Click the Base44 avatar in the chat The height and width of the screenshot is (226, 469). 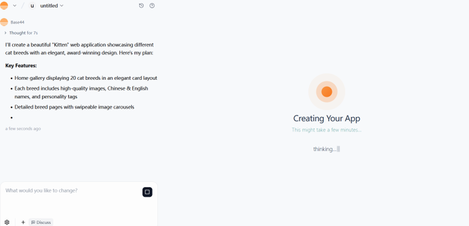[4, 22]
